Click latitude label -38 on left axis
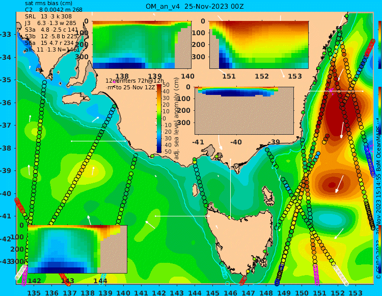The height and width of the screenshot is (296, 382). click(x=6, y=149)
